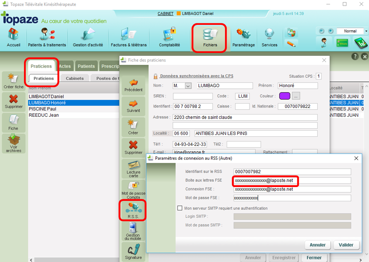Open Gestion d'activité module
Screen dimensions: 369x262
point(88,37)
